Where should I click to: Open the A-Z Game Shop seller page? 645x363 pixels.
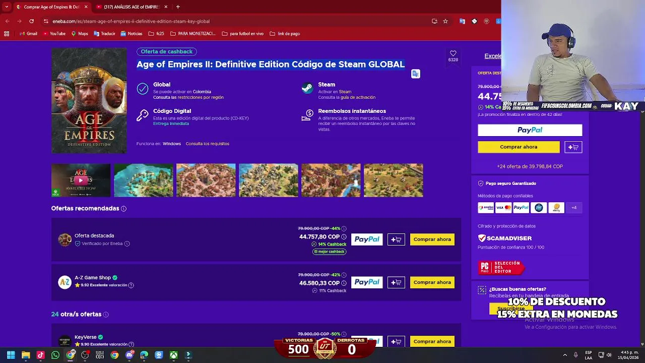tap(93, 278)
